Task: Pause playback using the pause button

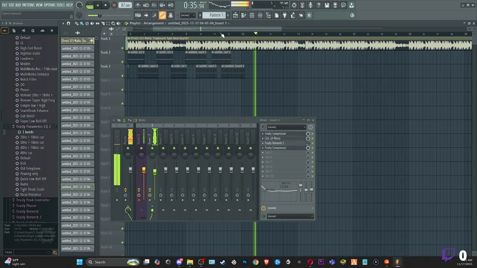Action: (98, 5)
